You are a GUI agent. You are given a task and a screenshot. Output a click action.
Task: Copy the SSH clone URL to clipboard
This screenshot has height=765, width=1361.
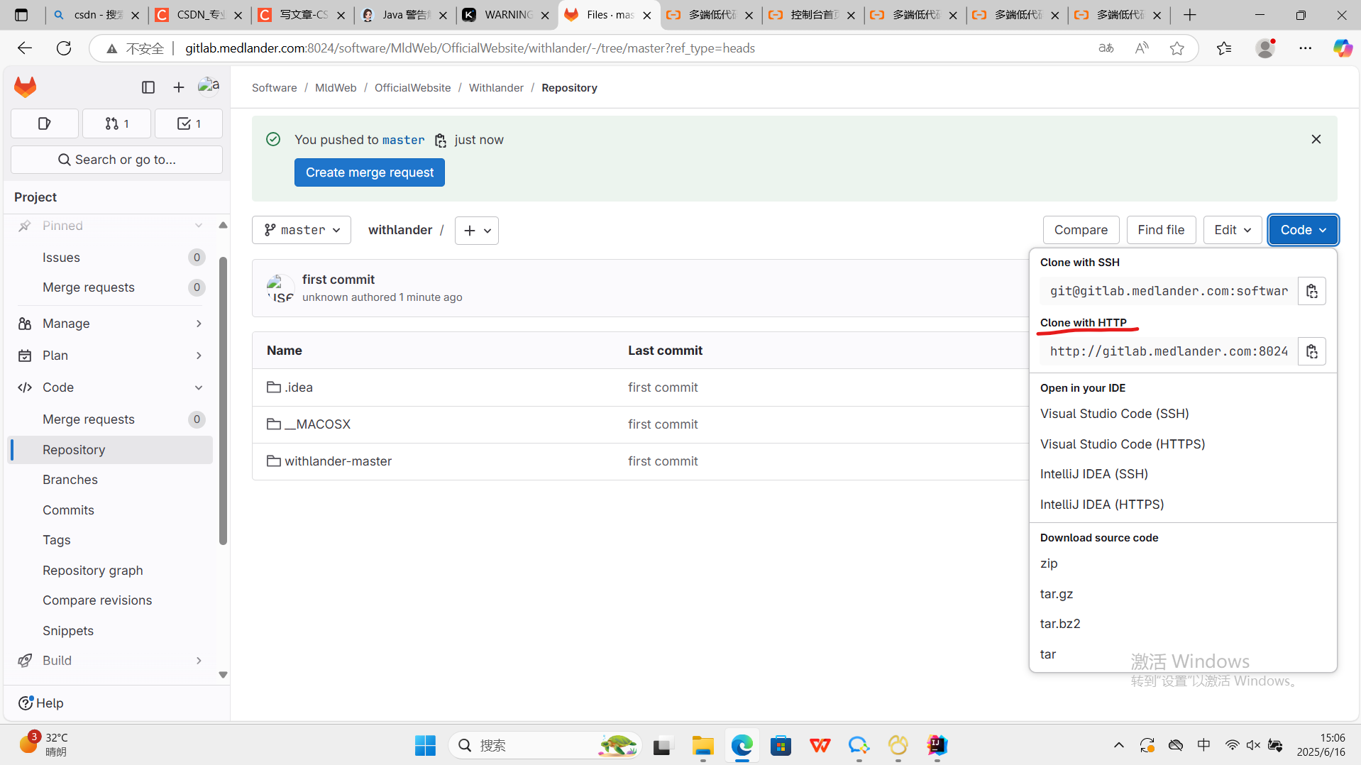[x=1311, y=290]
